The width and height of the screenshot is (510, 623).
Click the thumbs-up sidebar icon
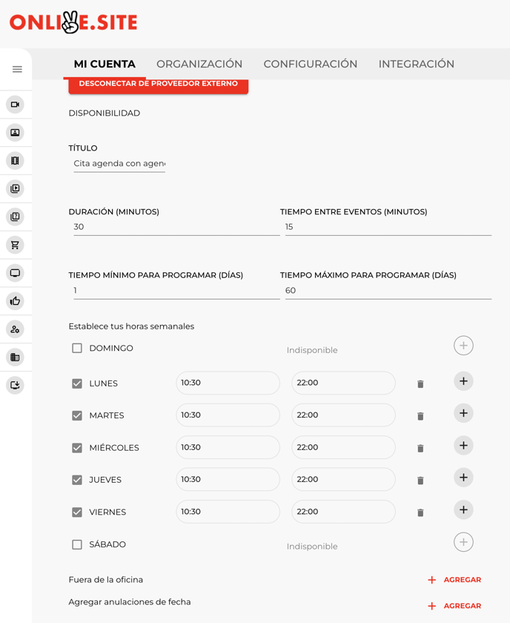pyautogui.click(x=15, y=301)
